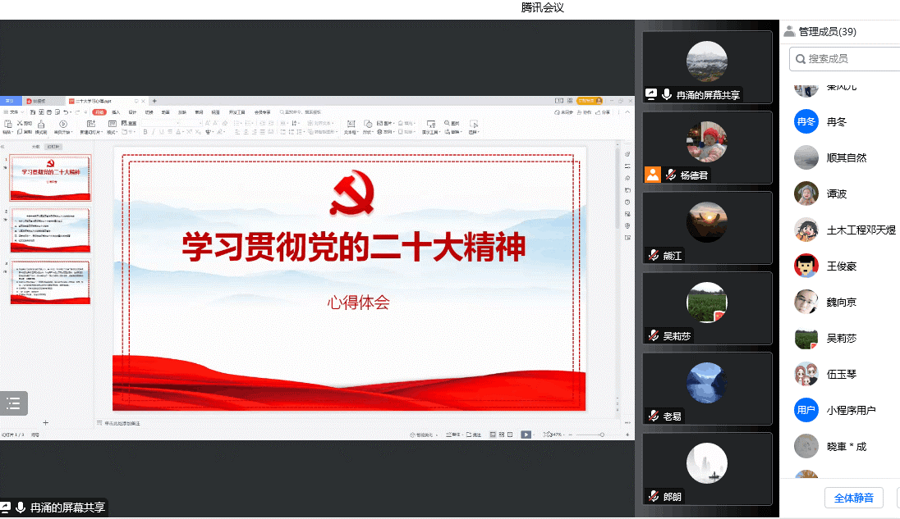Click the Text Box tool icon

351,124
